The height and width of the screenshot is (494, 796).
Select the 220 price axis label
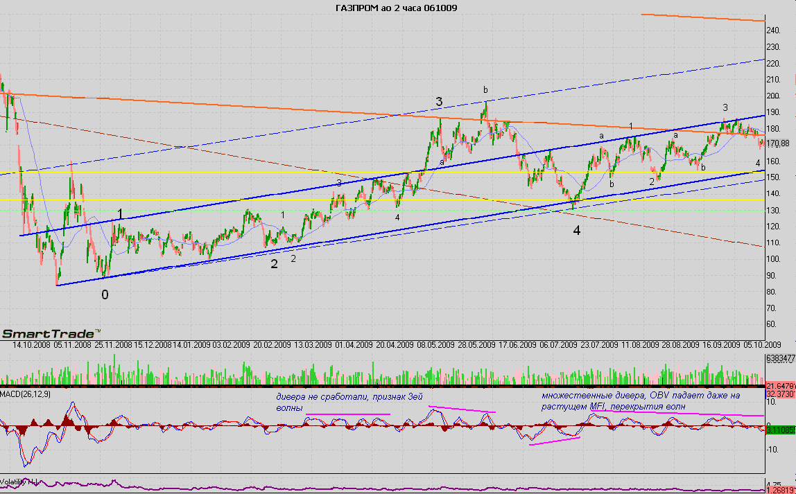774,64
